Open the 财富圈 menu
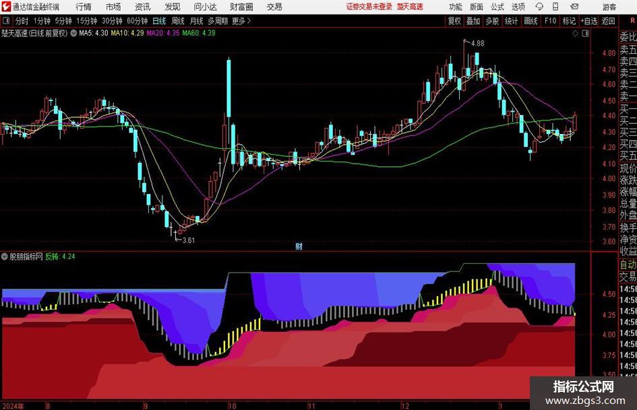 pyautogui.click(x=241, y=7)
